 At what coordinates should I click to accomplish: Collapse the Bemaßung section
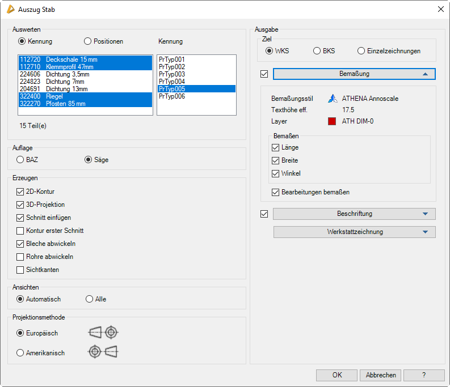tap(354, 74)
